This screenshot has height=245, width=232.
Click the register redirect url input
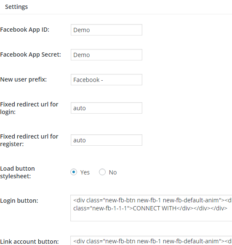tap(107, 140)
